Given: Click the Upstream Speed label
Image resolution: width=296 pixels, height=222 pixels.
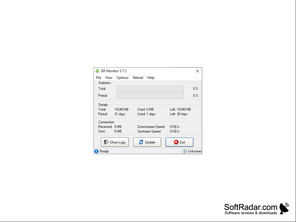Looking at the screenshot, I should click(x=149, y=131).
